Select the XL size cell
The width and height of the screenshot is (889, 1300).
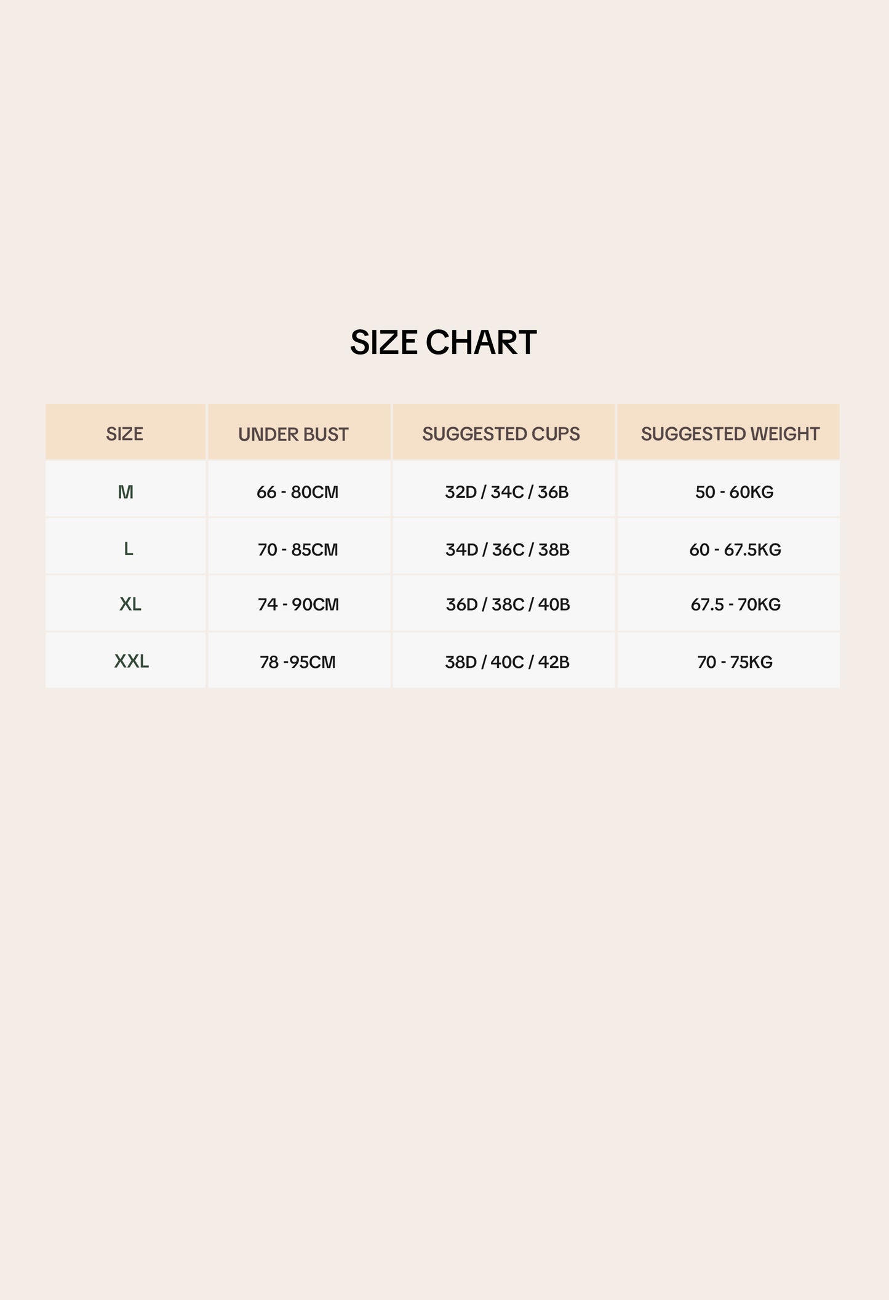(126, 604)
